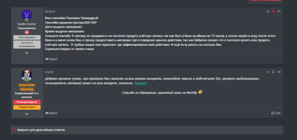297x140 pixels.
Task: Like the second post
Action: click(x=276, y=113)
